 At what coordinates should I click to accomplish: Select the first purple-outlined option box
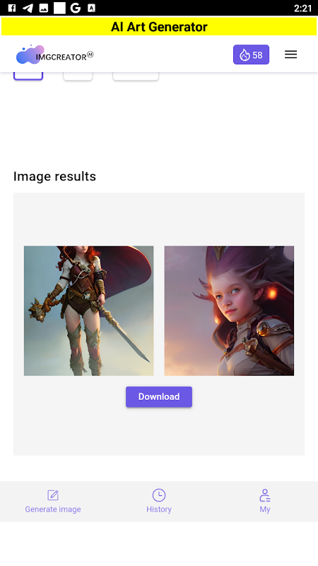pos(28,76)
